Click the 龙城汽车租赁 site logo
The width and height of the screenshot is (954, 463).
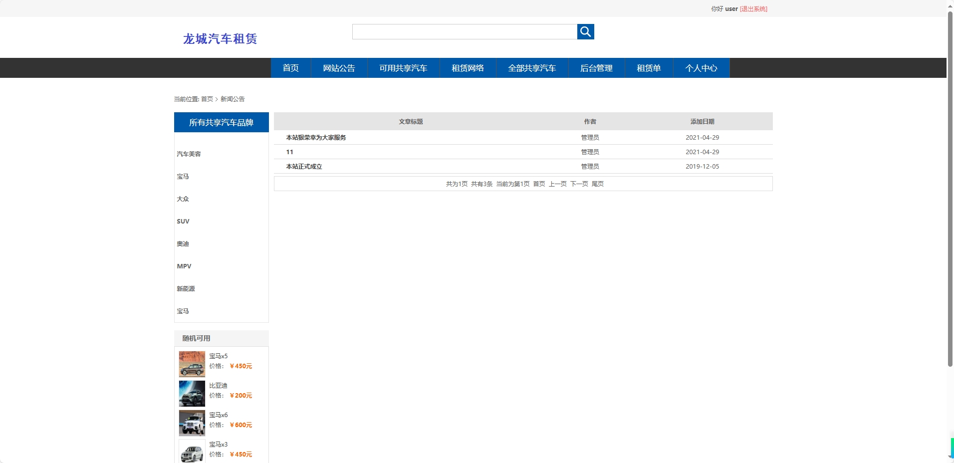click(220, 38)
